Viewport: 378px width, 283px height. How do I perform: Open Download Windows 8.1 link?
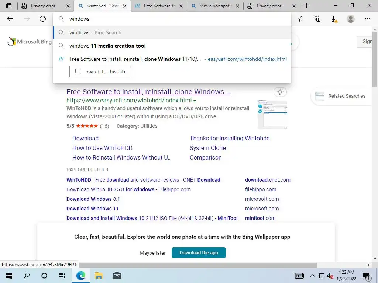[93, 199]
